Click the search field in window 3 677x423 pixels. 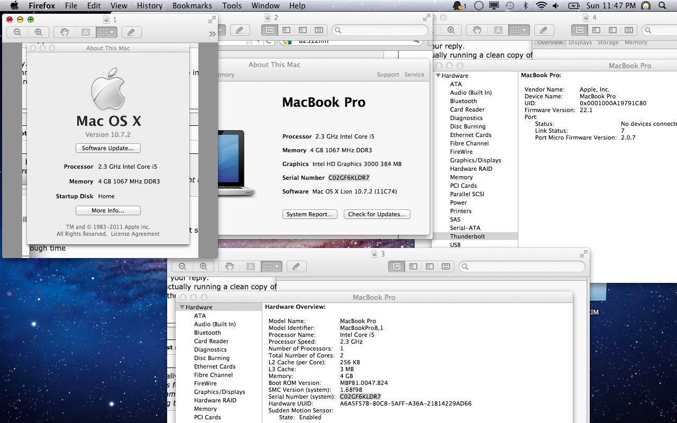[522, 266]
